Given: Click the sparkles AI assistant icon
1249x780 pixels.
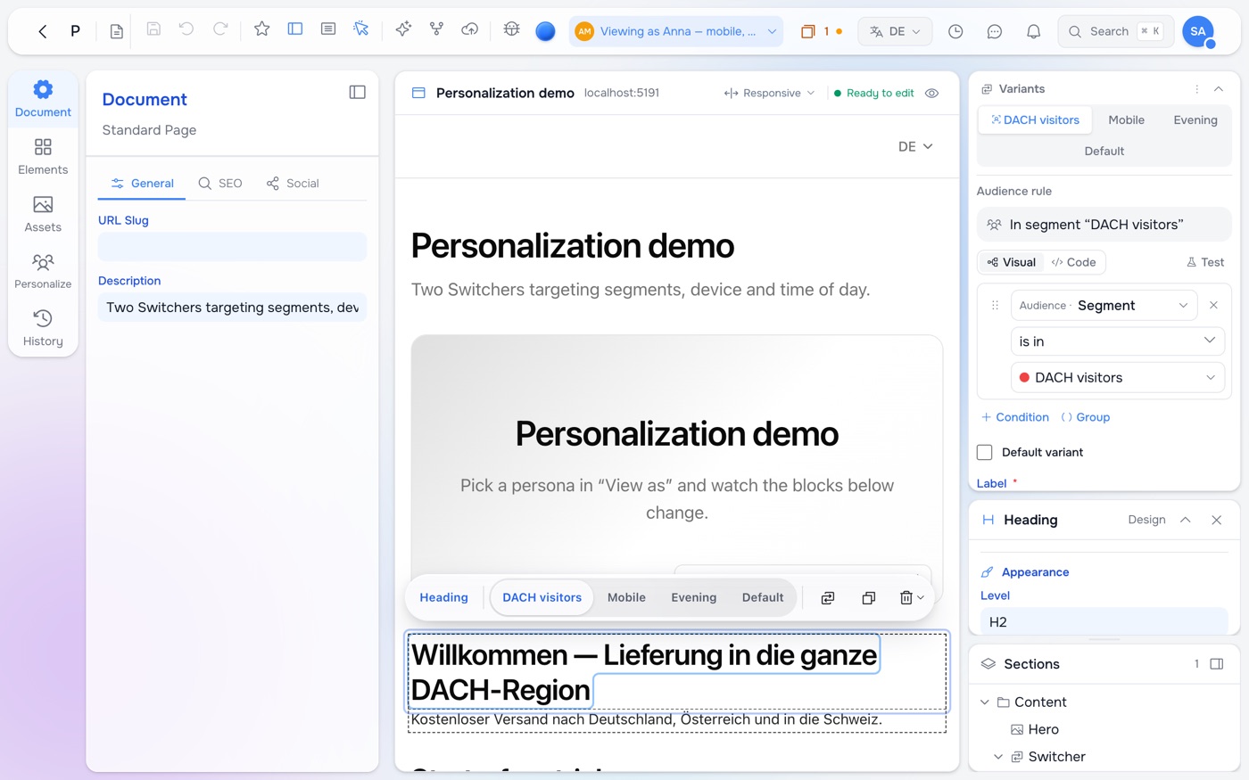Looking at the screenshot, I should pos(403,29).
